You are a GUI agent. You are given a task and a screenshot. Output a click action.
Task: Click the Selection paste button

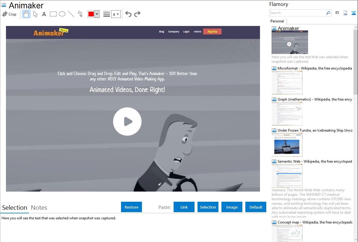pos(208,207)
